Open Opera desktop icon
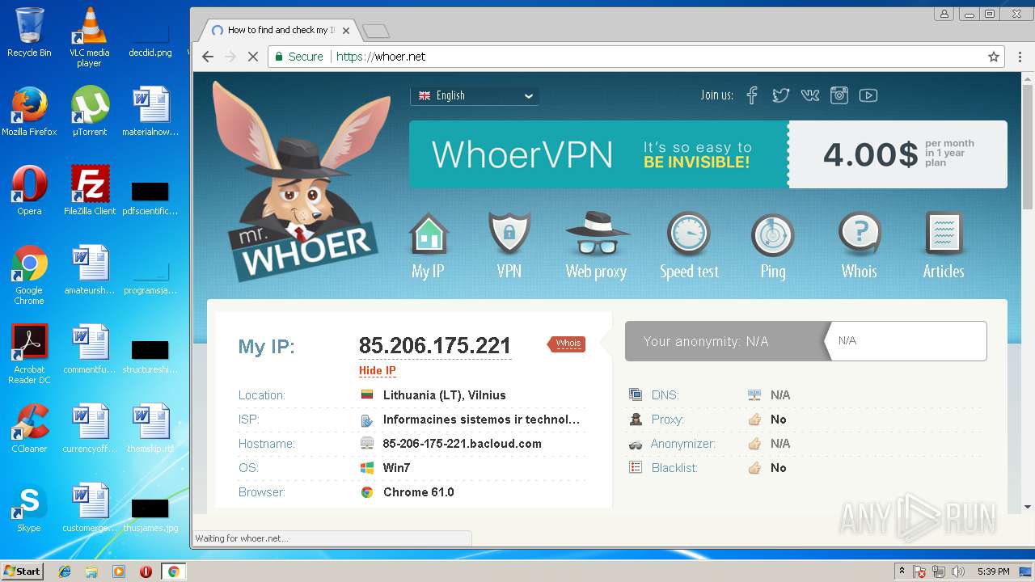Viewport: 1035px width, 582px height. (29, 191)
